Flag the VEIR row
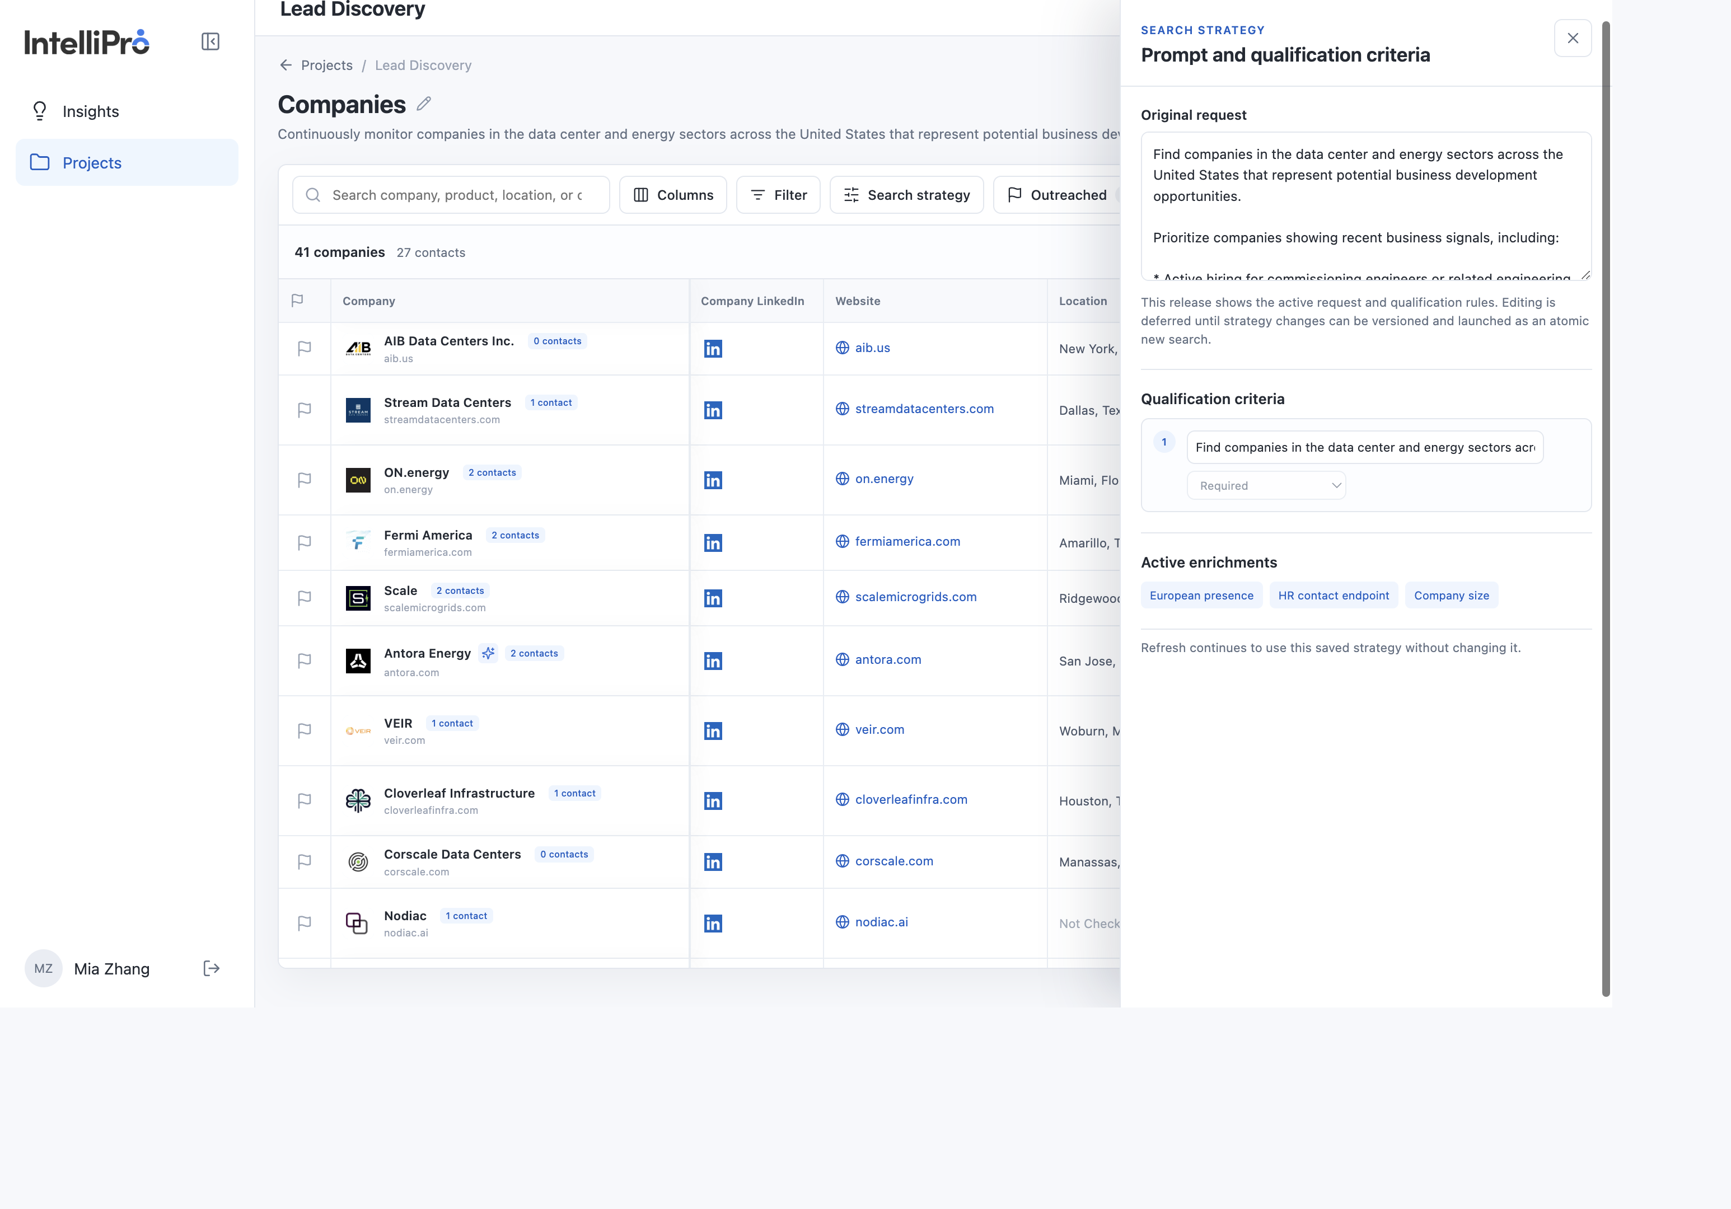 coord(305,731)
